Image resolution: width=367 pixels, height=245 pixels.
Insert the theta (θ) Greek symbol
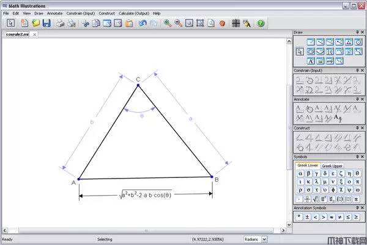357,173
